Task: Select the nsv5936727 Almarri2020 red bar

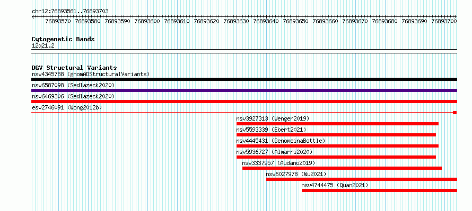Action: (x=336, y=157)
